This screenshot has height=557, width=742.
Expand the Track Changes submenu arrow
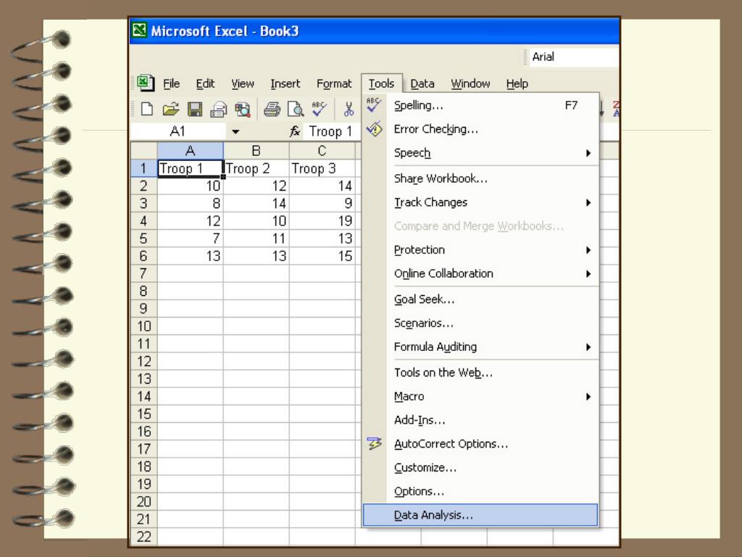[588, 203]
